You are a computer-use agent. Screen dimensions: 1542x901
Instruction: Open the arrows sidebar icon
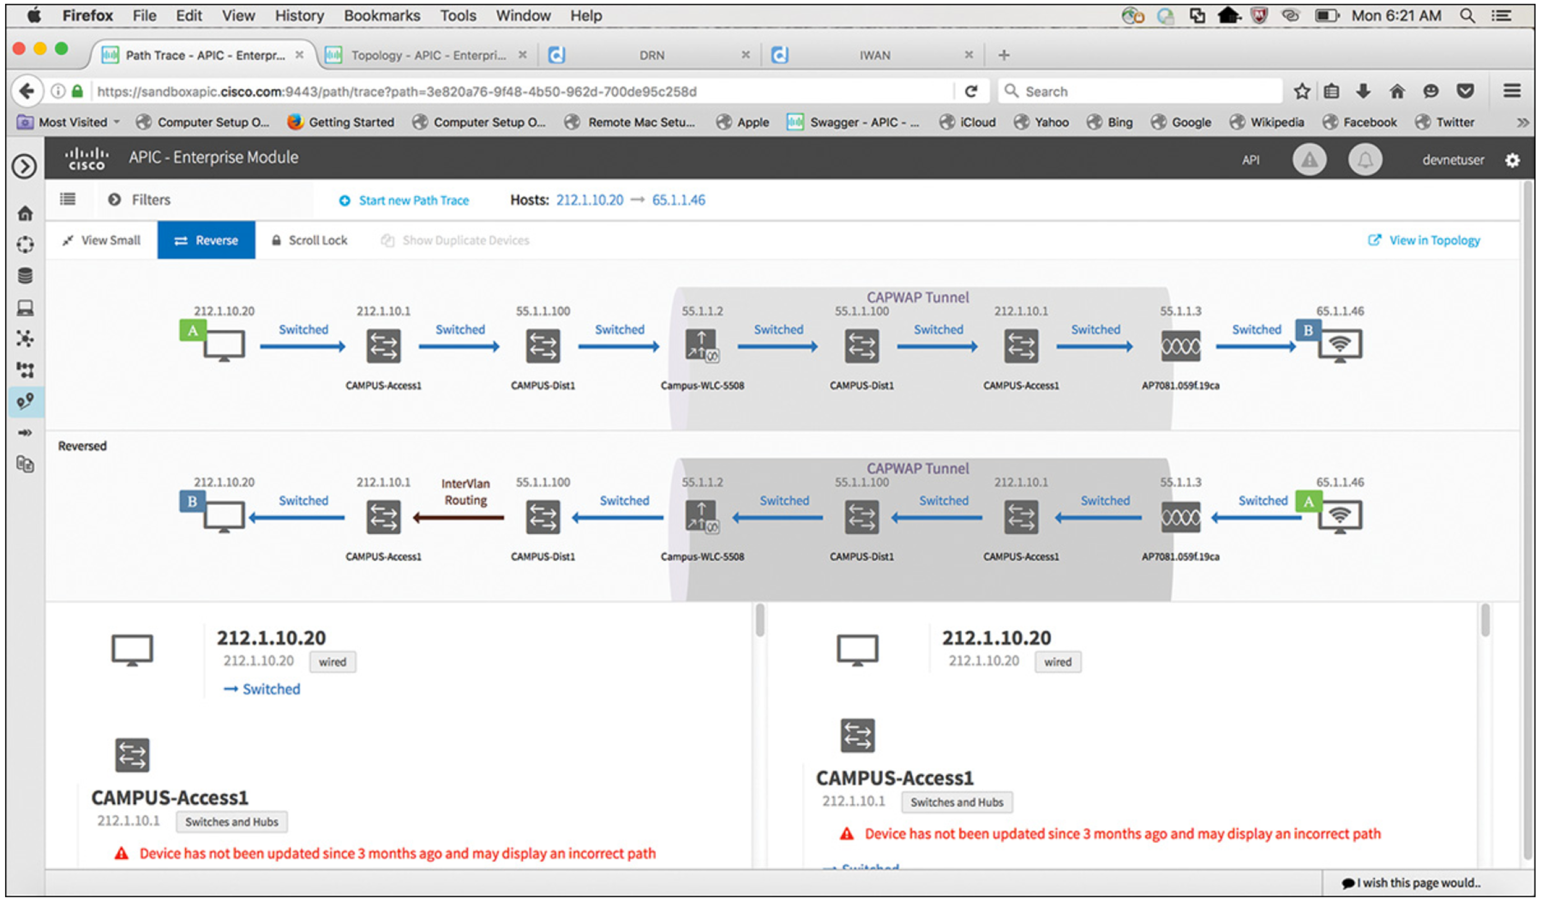point(25,433)
